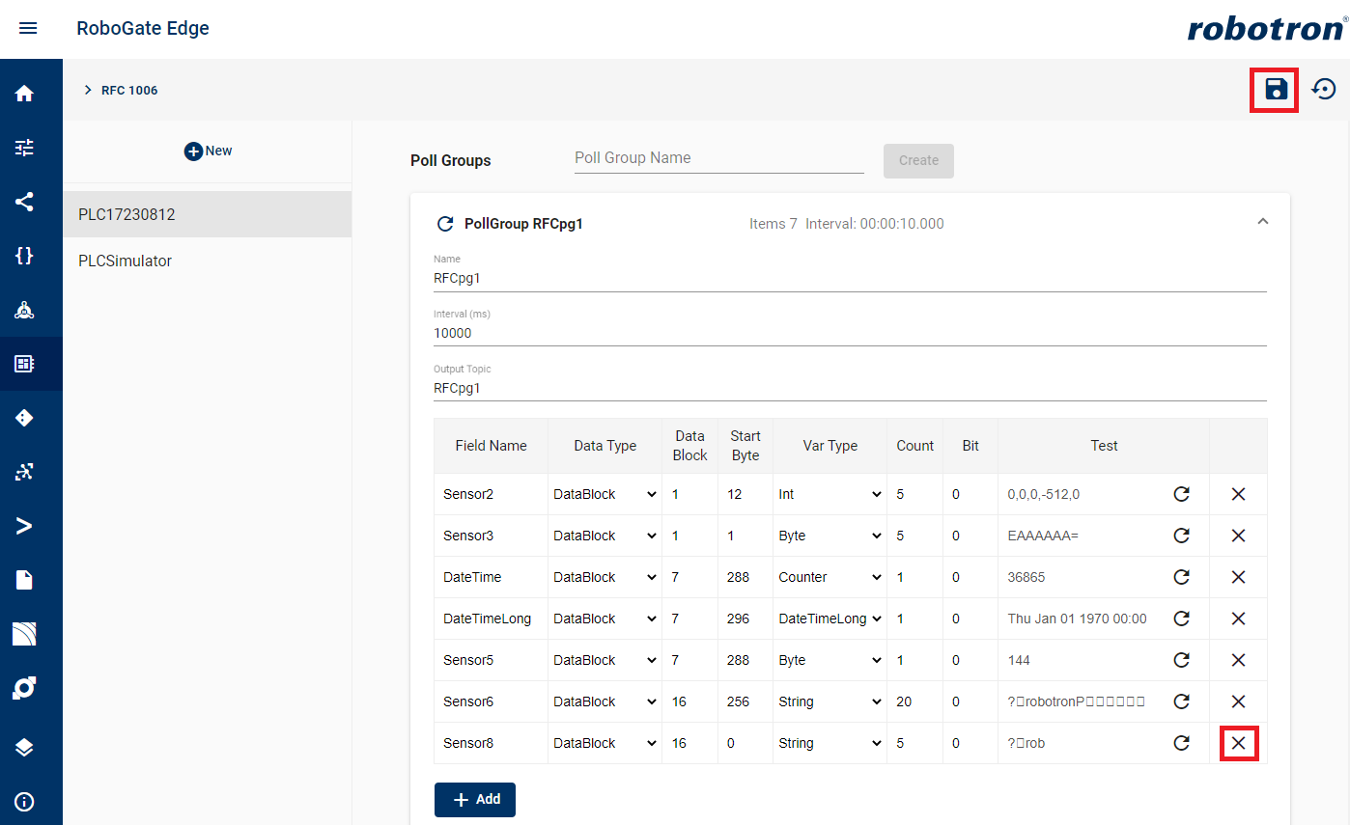
Task: Remove the Sensor6 row
Action: pos(1238,701)
